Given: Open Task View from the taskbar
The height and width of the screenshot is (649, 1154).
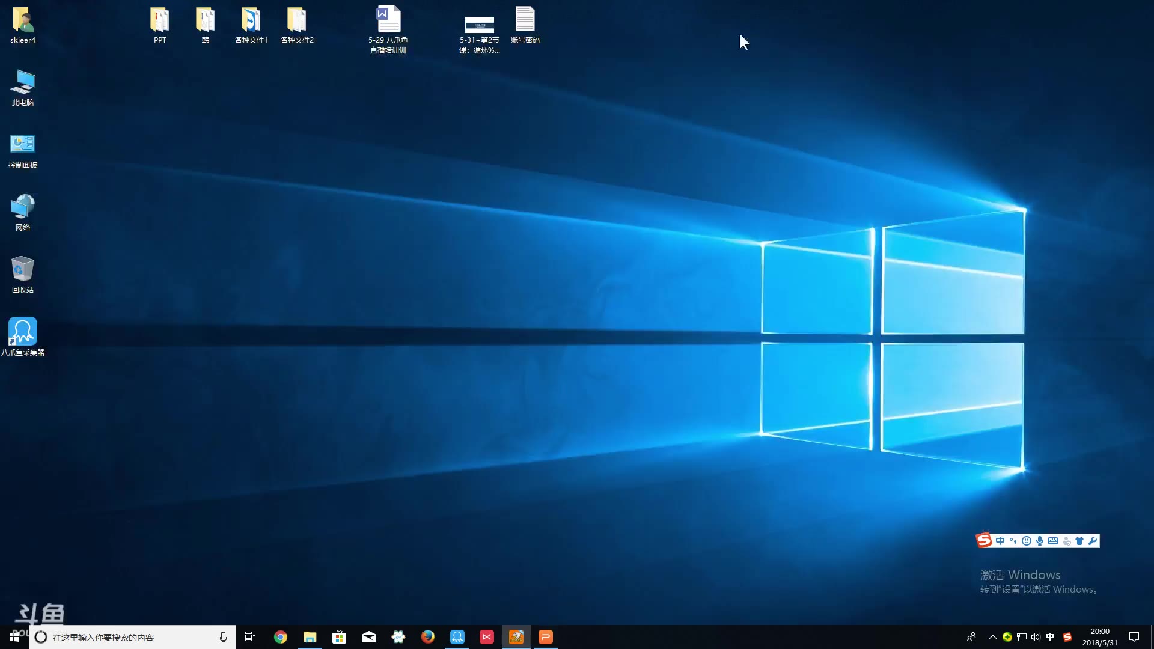Looking at the screenshot, I should [250, 637].
